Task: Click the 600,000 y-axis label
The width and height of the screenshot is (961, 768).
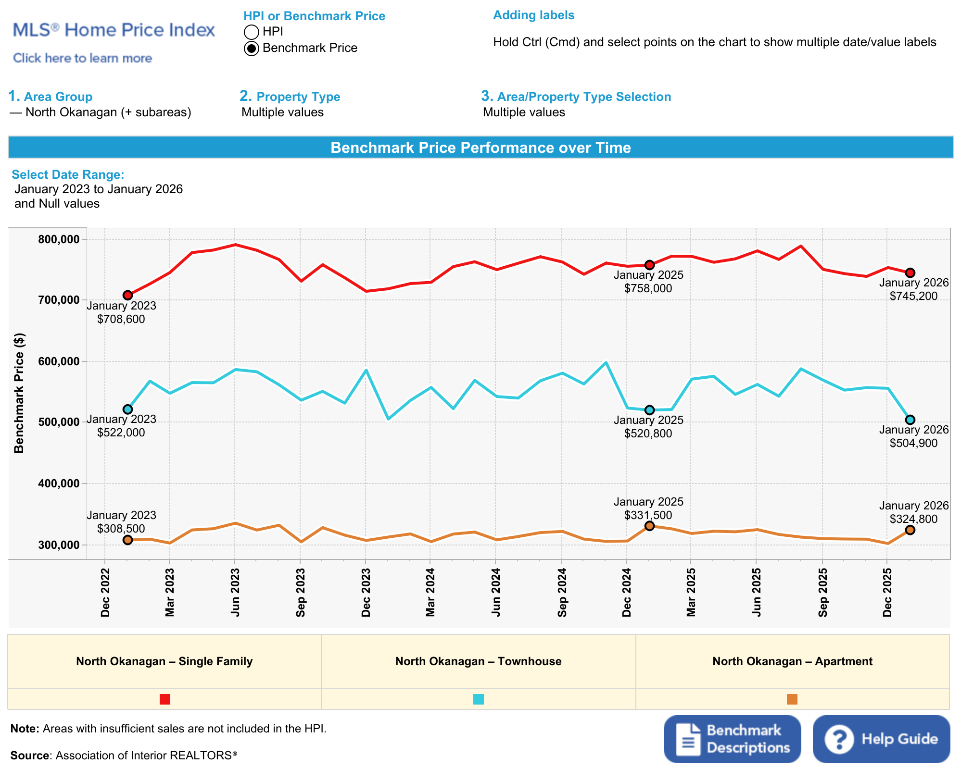Action: click(x=58, y=361)
